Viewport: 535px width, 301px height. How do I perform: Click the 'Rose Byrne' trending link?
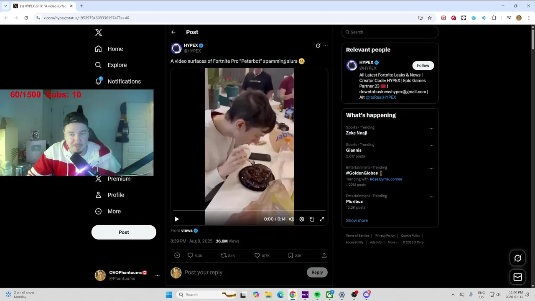click(379, 179)
